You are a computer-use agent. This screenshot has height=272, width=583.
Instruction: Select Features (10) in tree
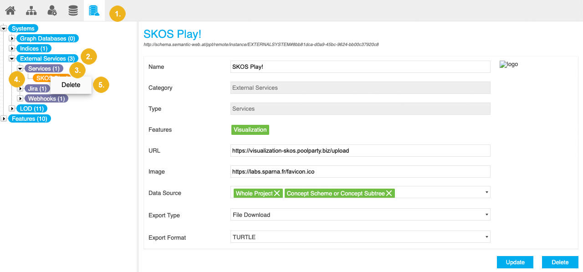pyautogui.click(x=30, y=118)
